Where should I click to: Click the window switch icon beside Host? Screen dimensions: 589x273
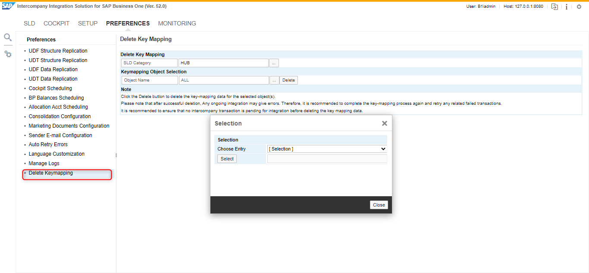pyautogui.click(x=555, y=6)
